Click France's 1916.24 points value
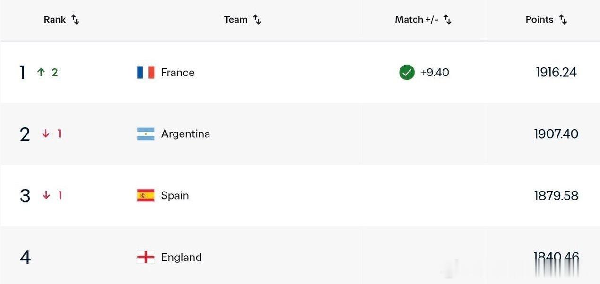 click(x=557, y=72)
